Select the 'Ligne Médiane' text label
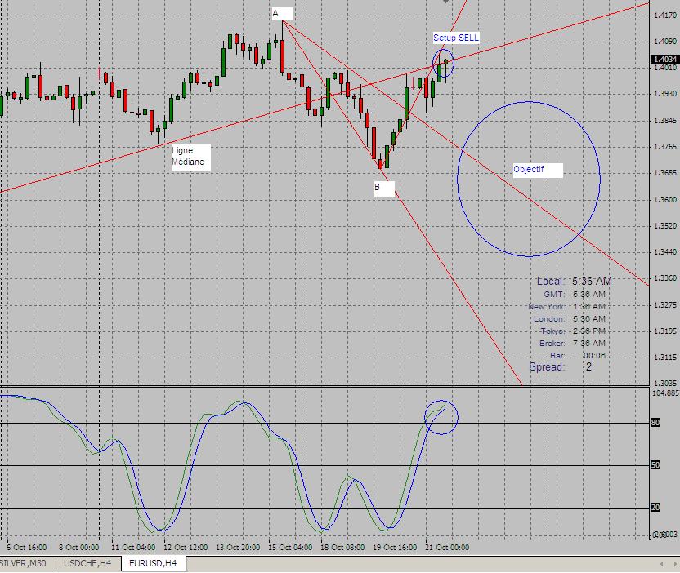The width and height of the screenshot is (680, 573). [x=190, y=157]
